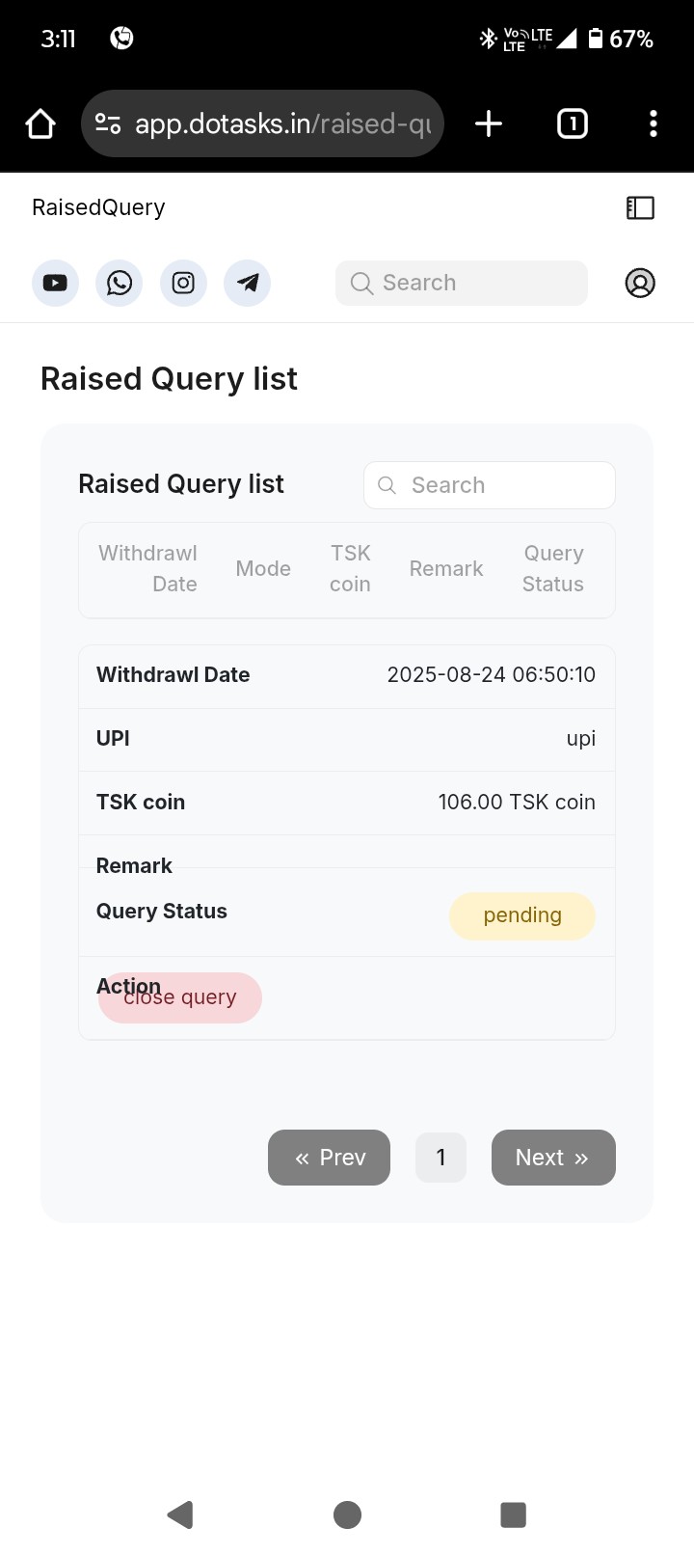Screen dimensions: 694x1555
Task: Open the WhatsApp link icon
Action: (x=120, y=283)
